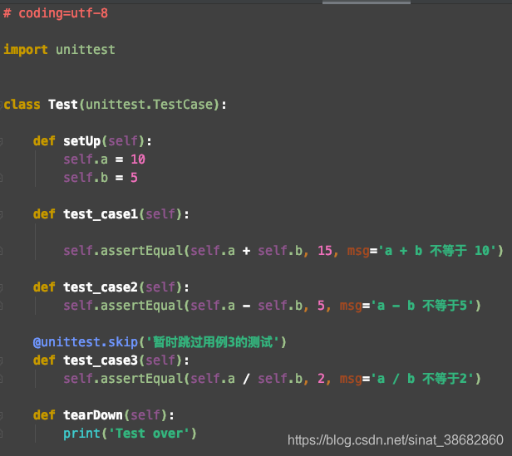Click the string 'Test over'
Image resolution: width=512 pixels, height=456 pixels.
(149, 434)
